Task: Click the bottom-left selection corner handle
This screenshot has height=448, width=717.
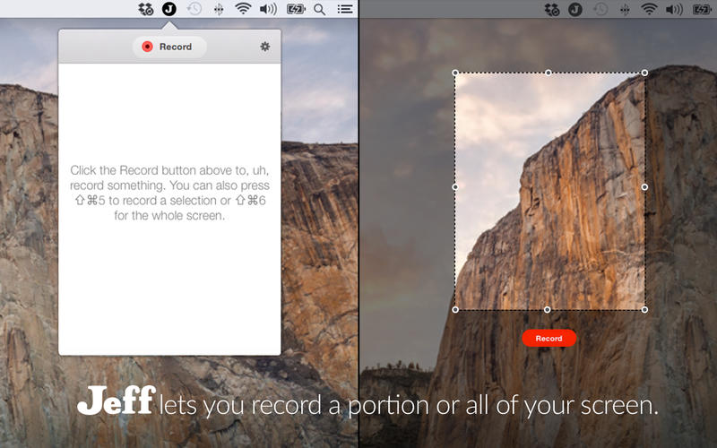Action: [455, 310]
